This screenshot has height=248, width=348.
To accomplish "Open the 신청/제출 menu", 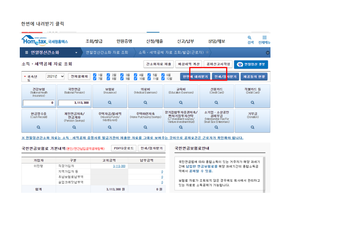I will (x=155, y=41).
